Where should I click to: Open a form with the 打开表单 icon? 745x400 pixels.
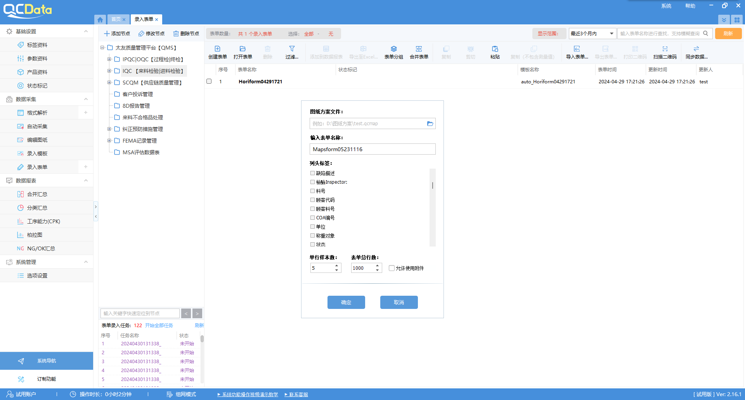pyautogui.click(x=243, y=52)
